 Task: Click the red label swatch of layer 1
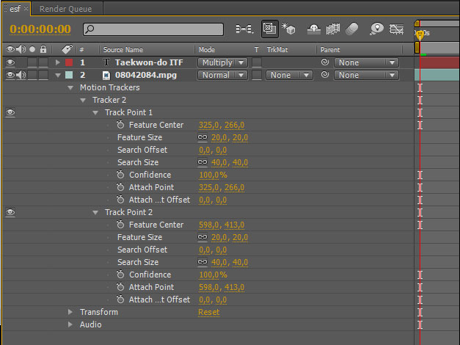[x=69, y=62]
